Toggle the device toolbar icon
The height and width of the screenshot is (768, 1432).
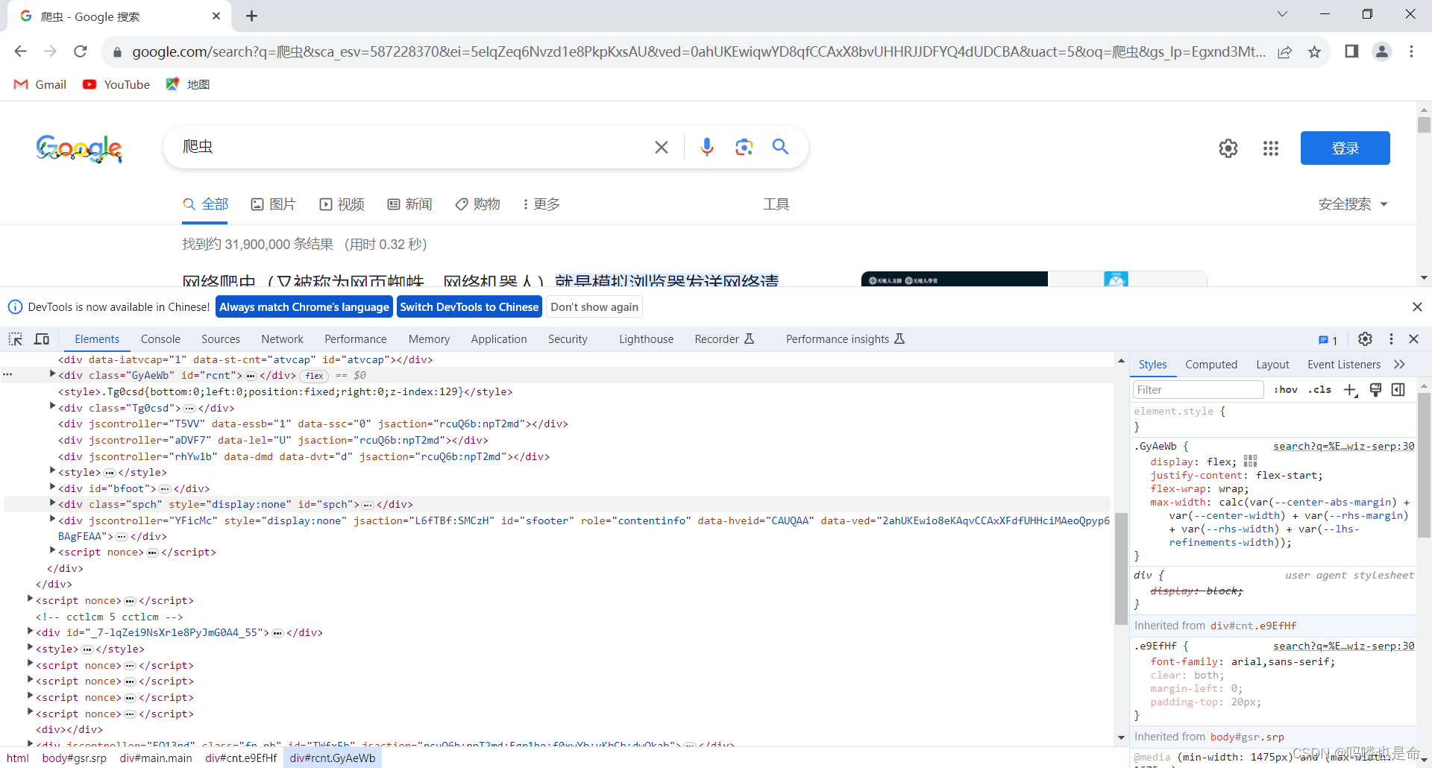pos(42,339)
